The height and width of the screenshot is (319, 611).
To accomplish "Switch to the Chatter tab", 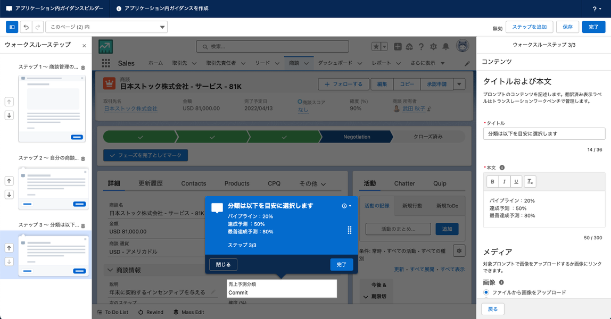I will click(x=404, y=183).
